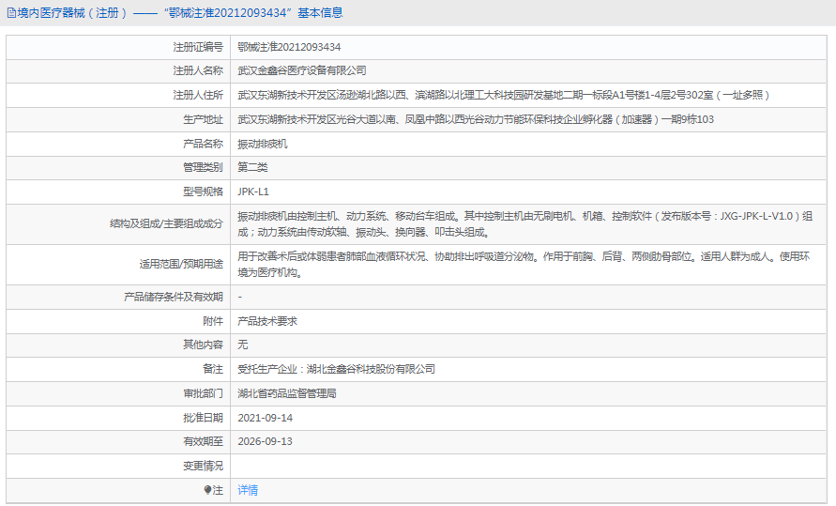This screenshot has height=506, width=836.
Task: Click the 生产地址 label cell
Action: (x=118, y=119)
